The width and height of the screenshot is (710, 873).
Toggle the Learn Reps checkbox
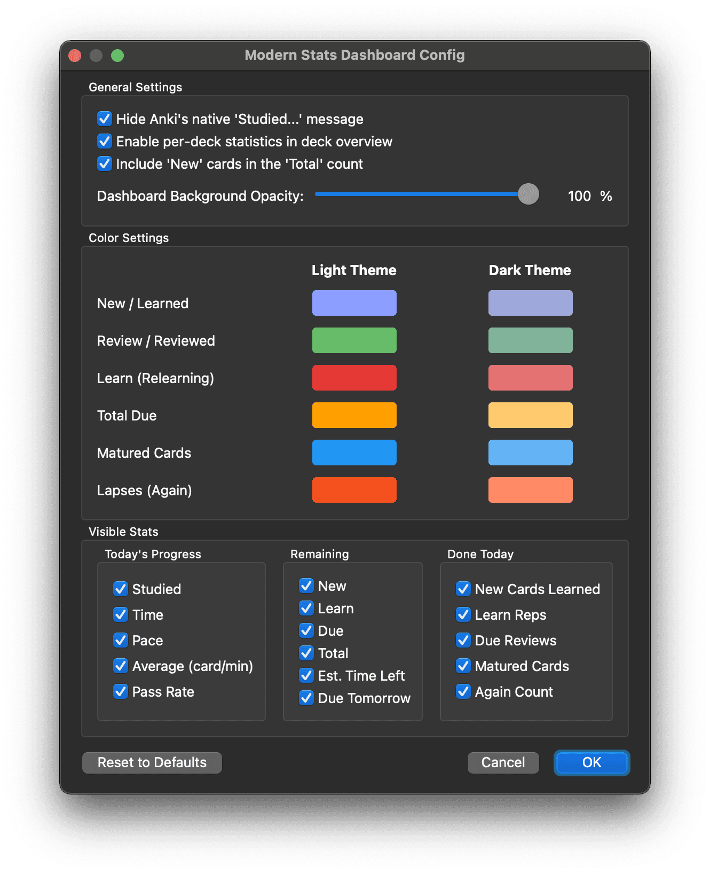[x=463, y=614]
